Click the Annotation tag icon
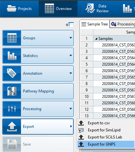The width and height of the screenshot is (135, 152). tap(12, 73)
